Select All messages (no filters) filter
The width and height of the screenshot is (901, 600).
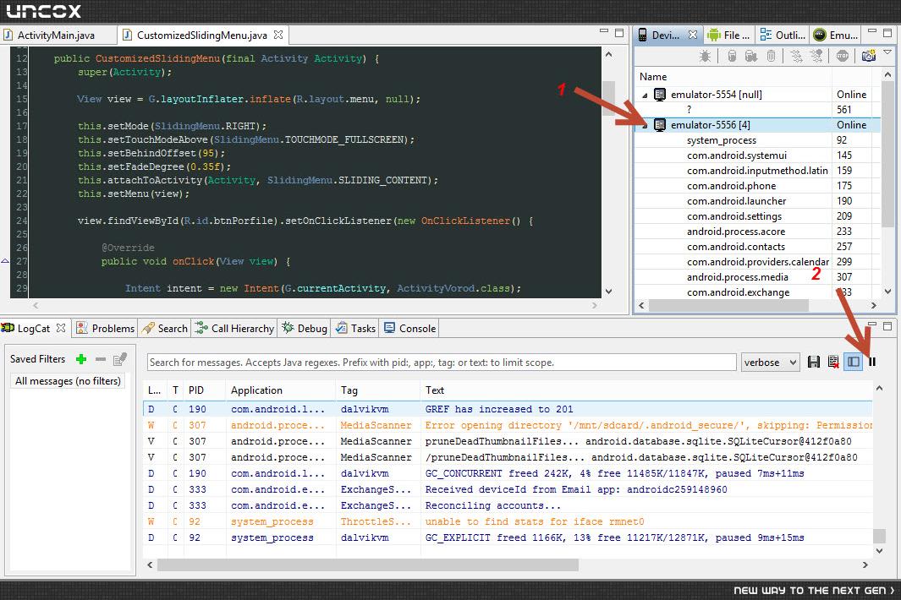[68, 380]
